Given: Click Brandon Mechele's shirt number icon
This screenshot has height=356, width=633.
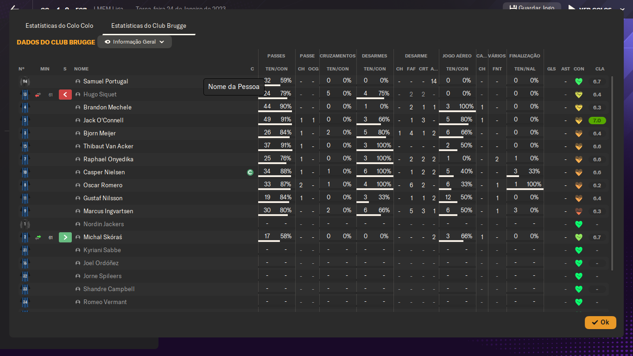Looking at the screenshot, I should click(x=25, y=108).
